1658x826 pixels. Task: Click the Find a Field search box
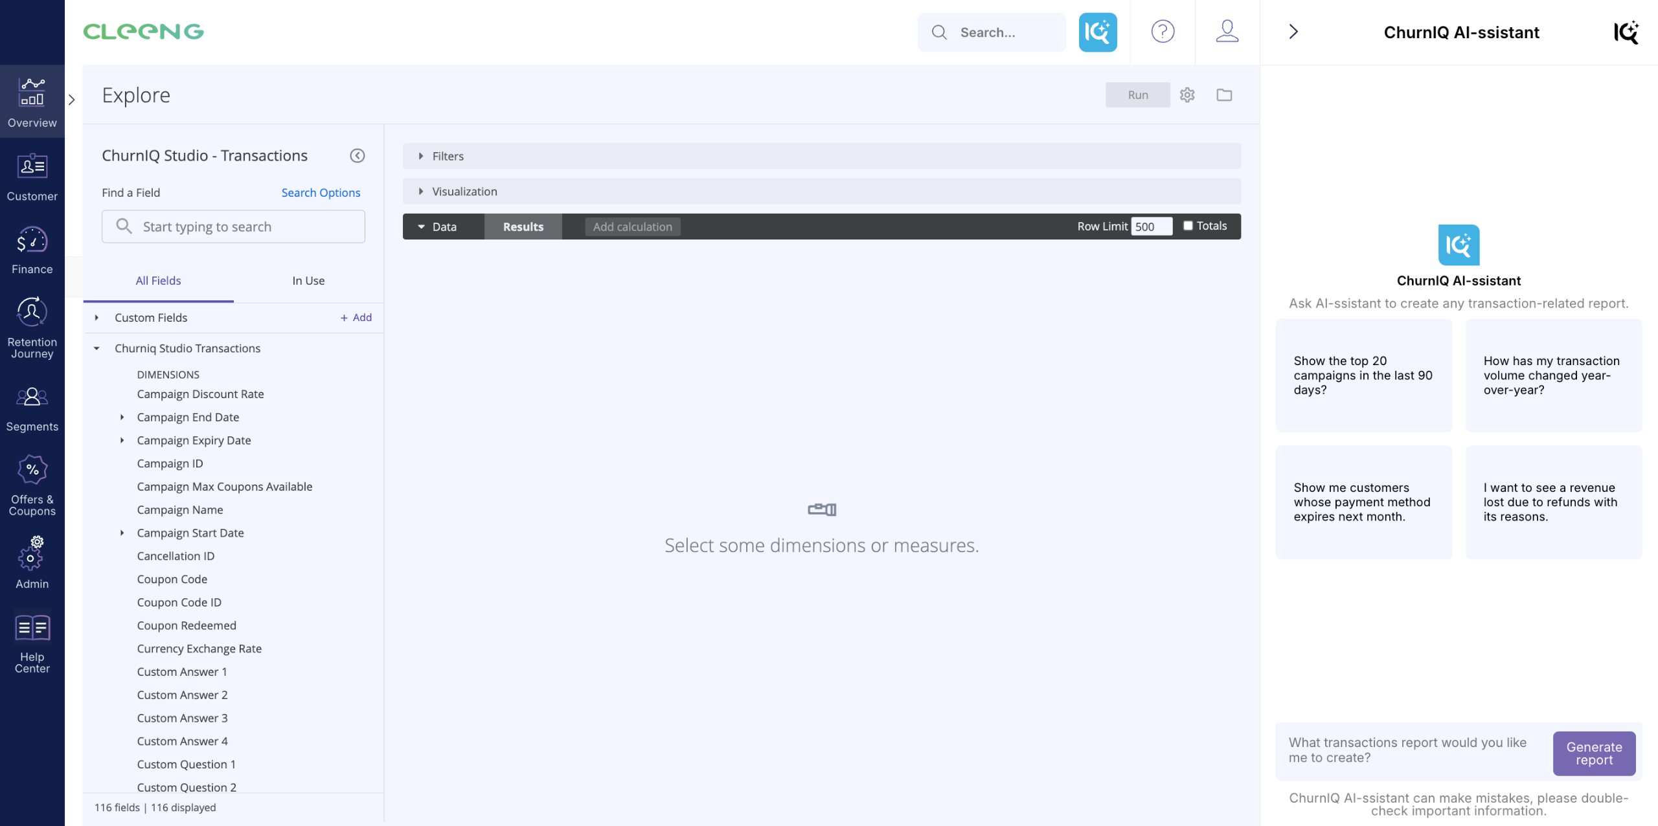[x=233, y=227]
